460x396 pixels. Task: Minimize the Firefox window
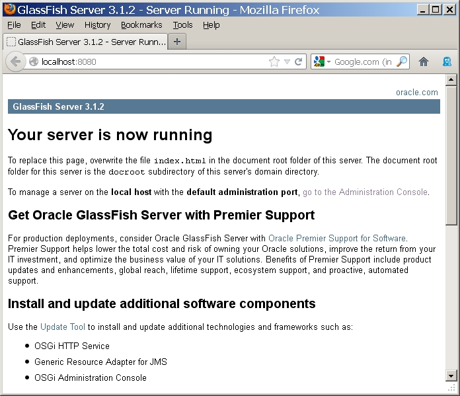point(422,10)
